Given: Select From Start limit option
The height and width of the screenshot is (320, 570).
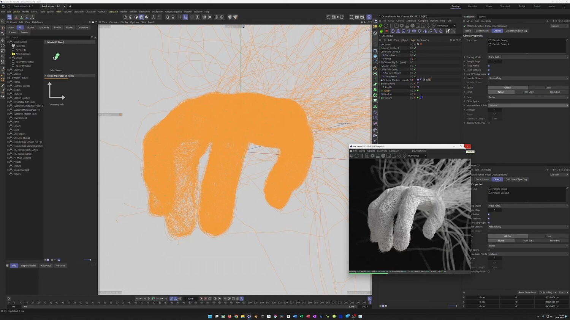Looking at the screenshot, I should pyautogui.click(x=528, y=92).
